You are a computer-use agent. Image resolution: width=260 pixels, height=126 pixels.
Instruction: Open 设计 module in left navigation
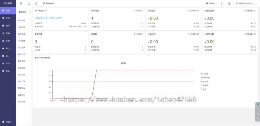[x=8, y=56]
